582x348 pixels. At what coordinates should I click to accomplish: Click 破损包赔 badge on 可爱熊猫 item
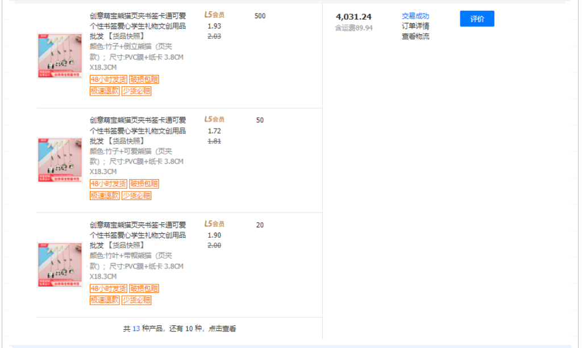(x=144, y=184)
